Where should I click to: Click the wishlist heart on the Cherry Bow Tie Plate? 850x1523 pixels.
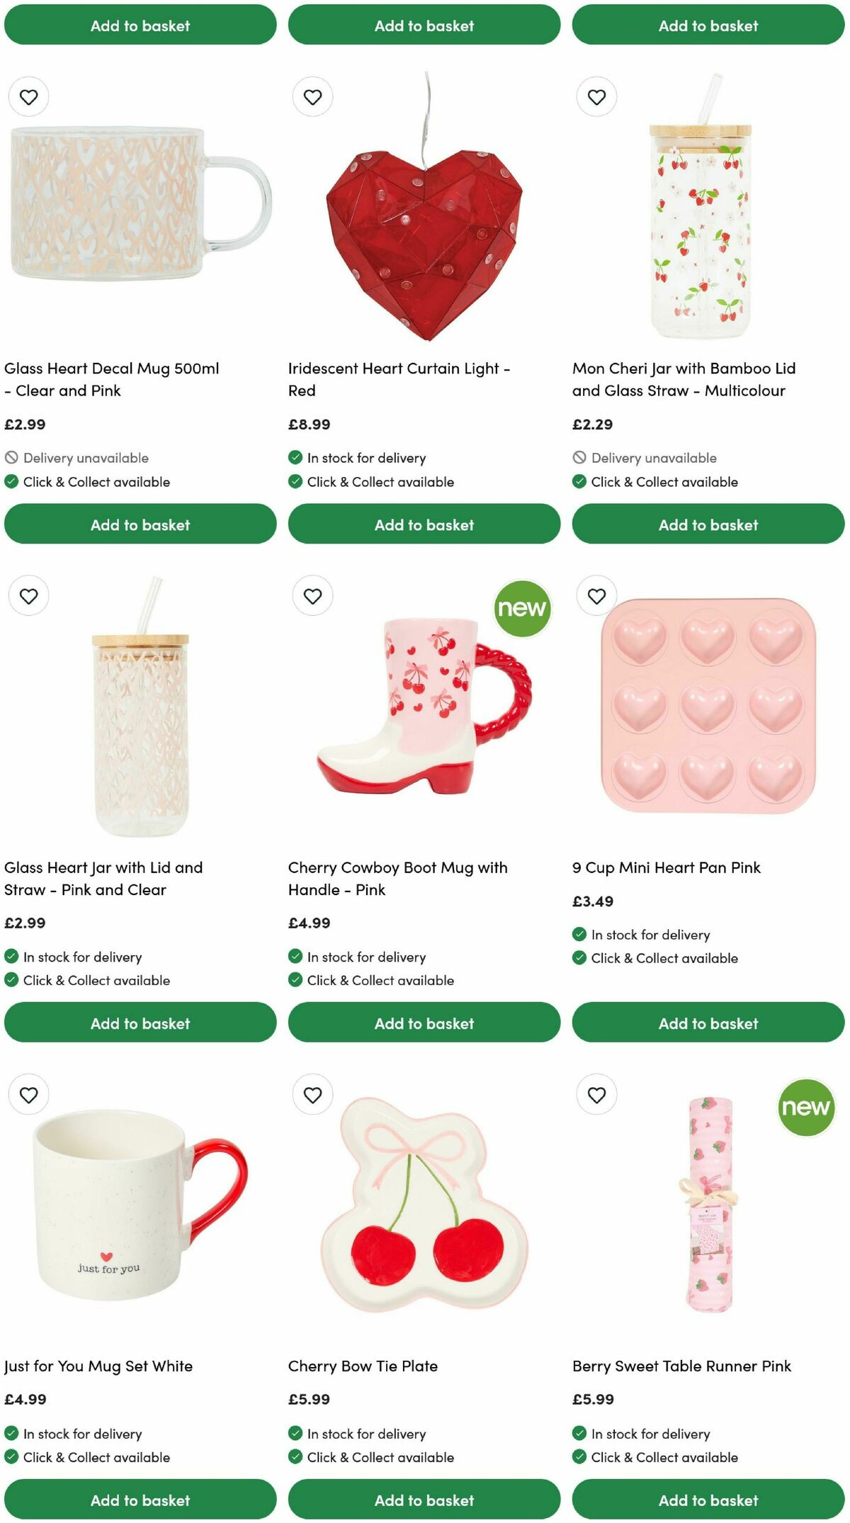coord(312,1095)
